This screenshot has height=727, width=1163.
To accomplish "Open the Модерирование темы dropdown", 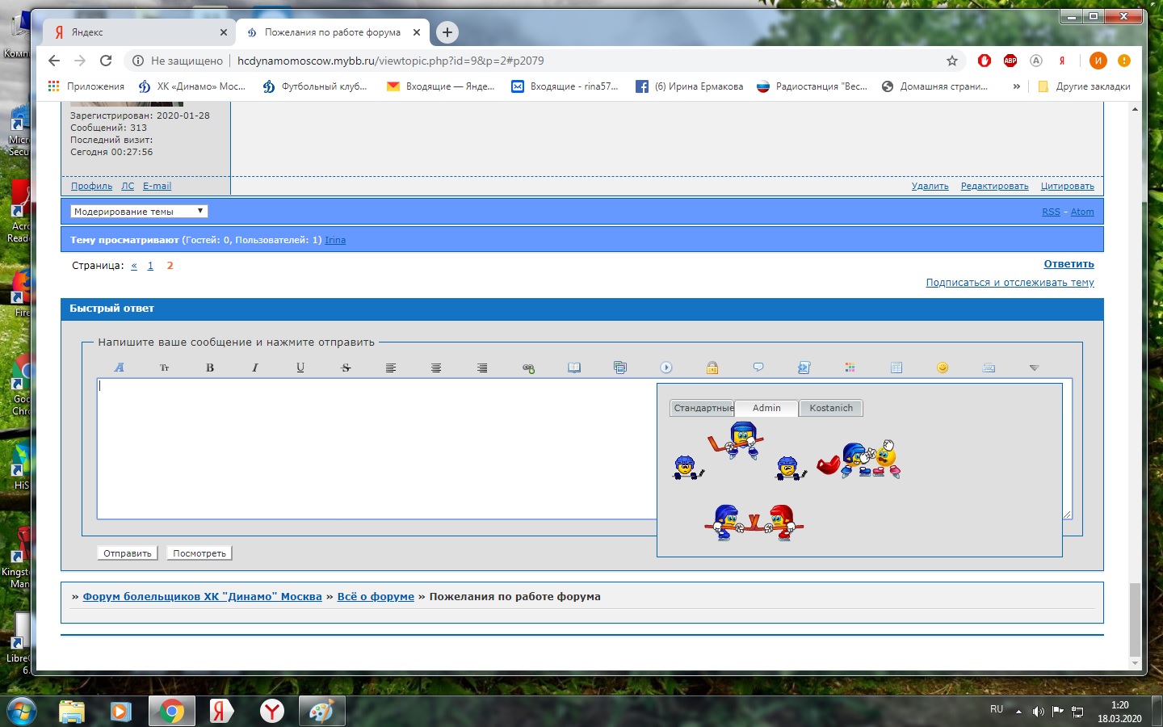I will pos(139,212).
